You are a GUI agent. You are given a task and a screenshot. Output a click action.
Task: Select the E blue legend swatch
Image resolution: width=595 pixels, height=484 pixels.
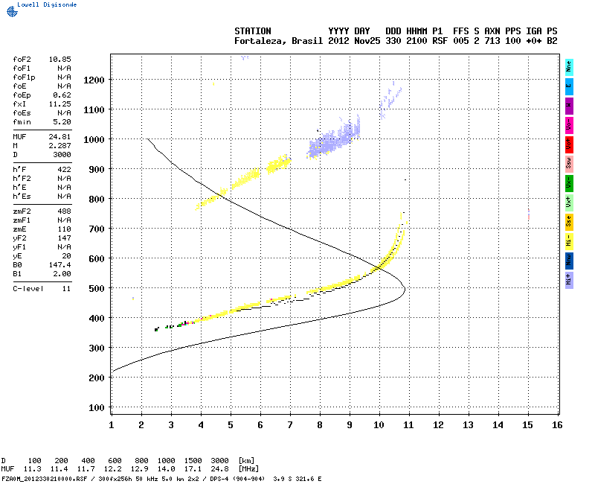click(x=568, y=86)
